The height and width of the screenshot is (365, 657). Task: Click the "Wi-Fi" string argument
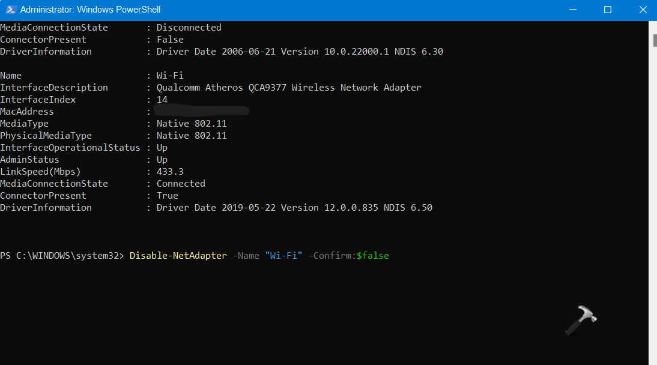tap(283, 256)
